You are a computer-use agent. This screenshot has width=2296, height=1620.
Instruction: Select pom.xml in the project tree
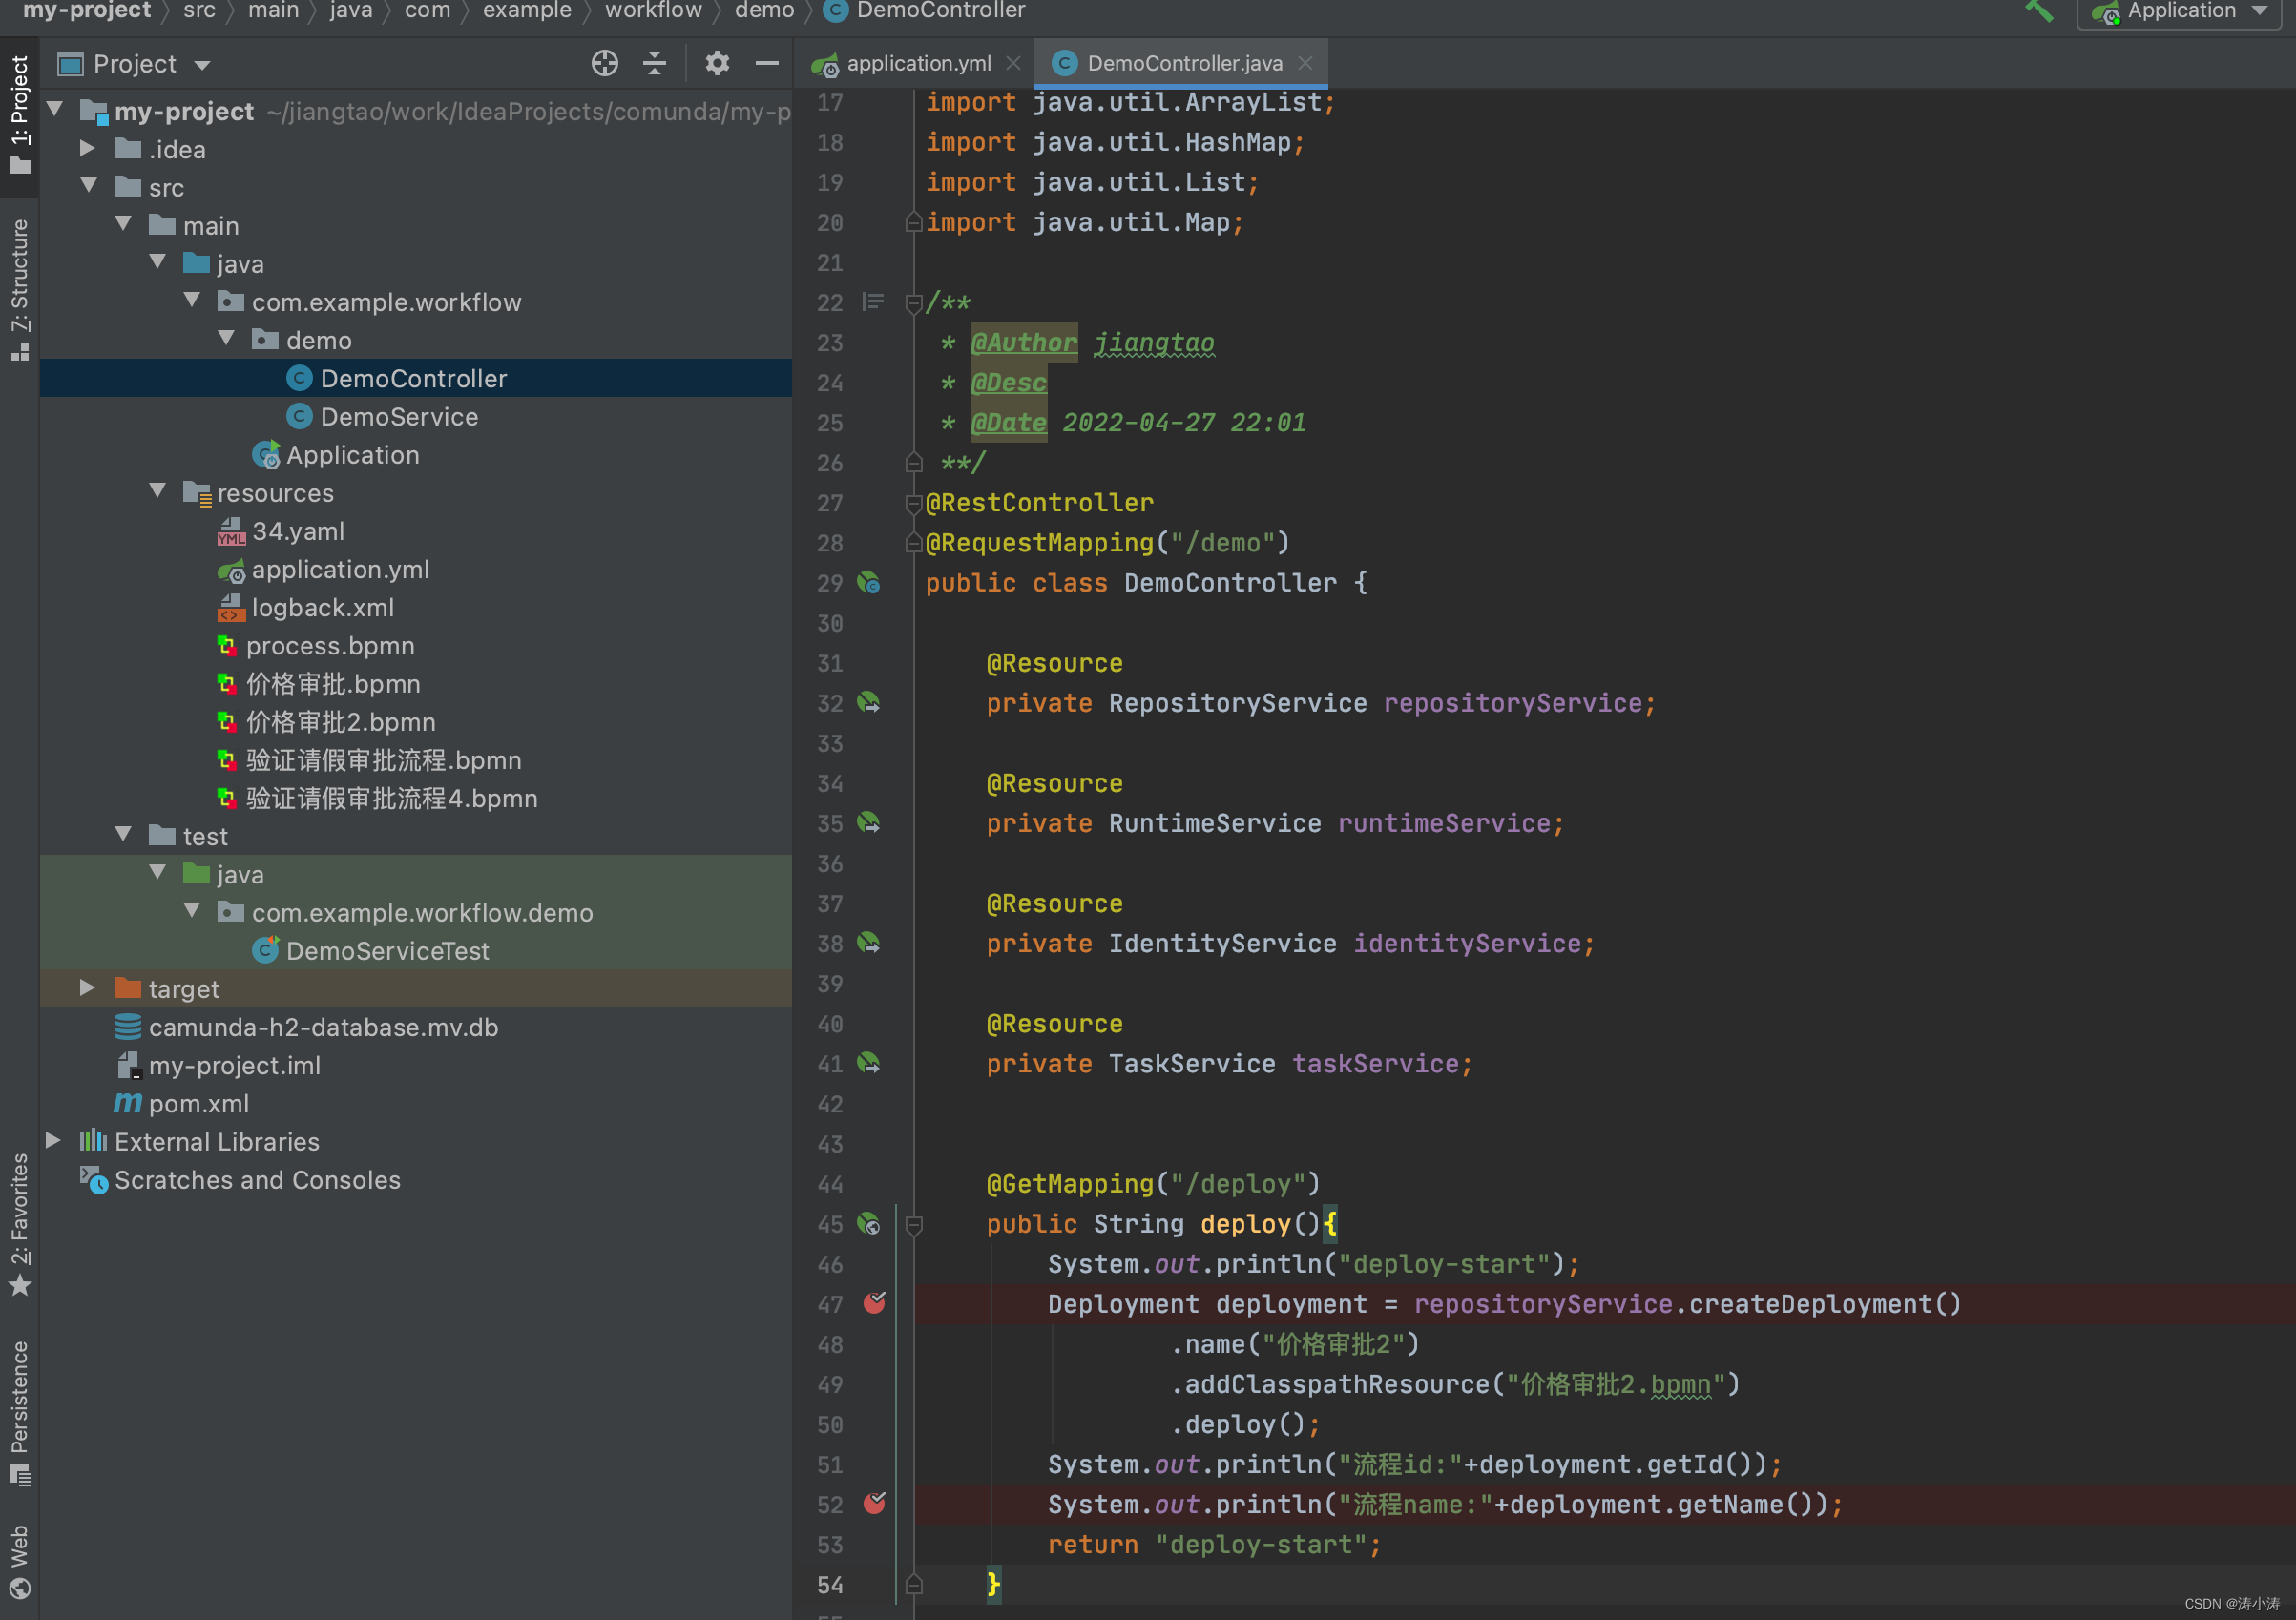(198, 1103)
